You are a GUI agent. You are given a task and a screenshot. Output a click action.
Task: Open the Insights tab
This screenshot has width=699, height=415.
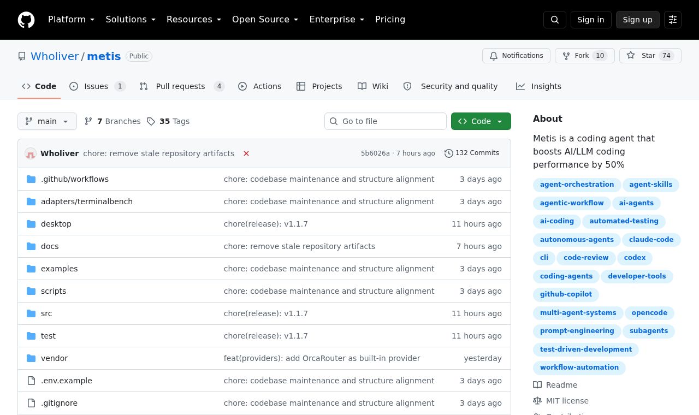[x=538, y=86]
